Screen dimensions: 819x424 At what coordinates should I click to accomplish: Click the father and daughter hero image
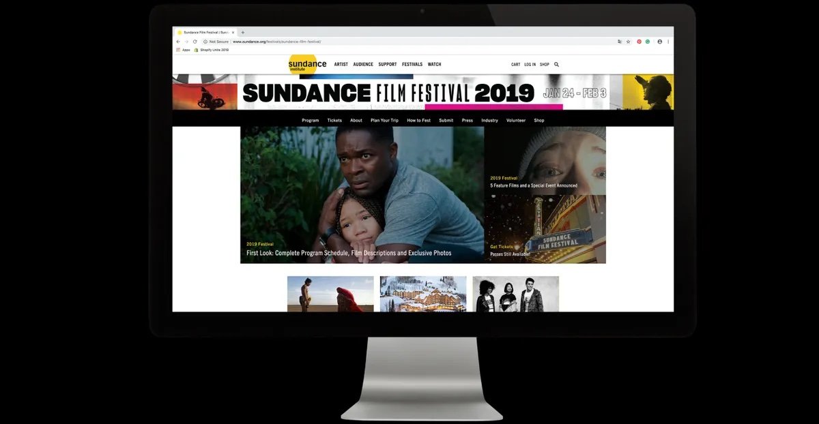362,195
